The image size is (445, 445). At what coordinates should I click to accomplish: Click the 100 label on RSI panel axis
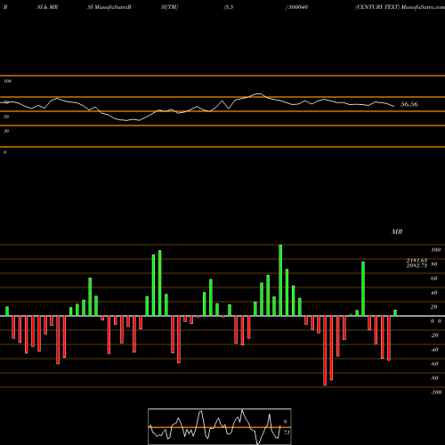point(7,81)
